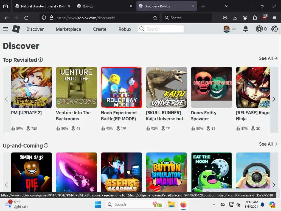
Task: Click the [SKULL RUNNER] Kaiju Universe title
Action: (x=165, y=116)
